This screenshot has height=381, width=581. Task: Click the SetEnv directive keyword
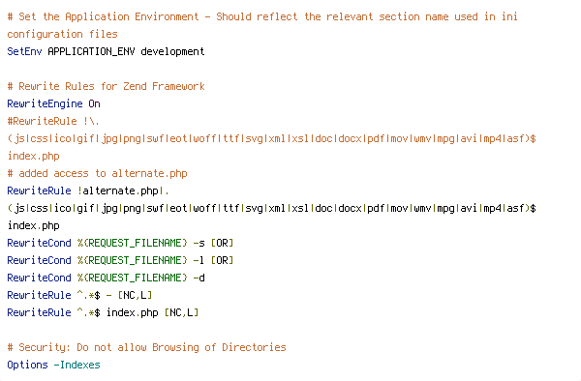pos(24,51)
